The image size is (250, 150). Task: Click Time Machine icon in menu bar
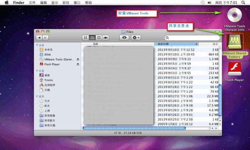202,3
